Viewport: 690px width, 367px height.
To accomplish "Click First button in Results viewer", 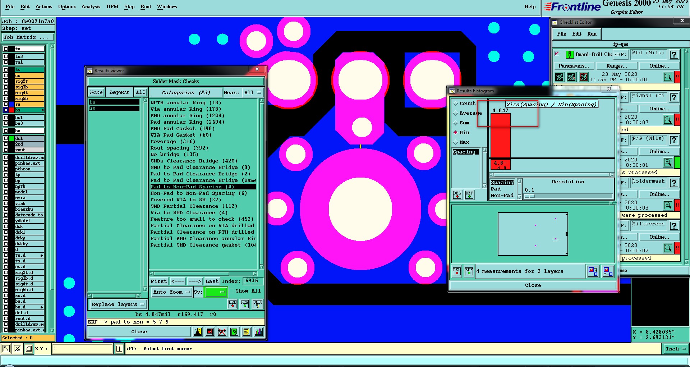I will pyautogui.click(x=159, y=281).
